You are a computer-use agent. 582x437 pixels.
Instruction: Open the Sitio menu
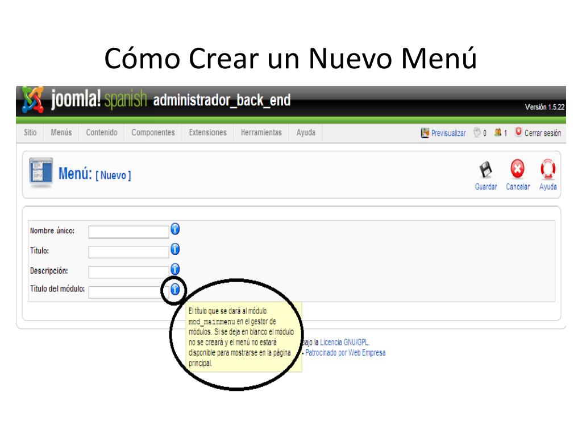coord(30,133)
